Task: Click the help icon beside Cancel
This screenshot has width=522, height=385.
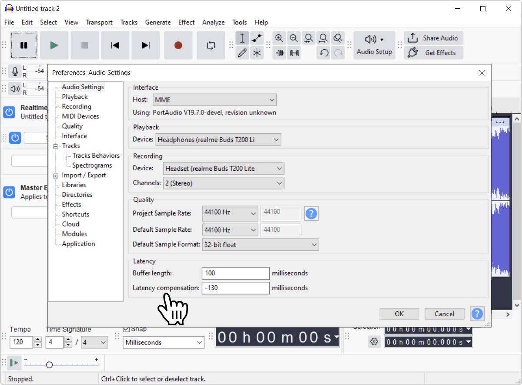Action: pos(477,314)
